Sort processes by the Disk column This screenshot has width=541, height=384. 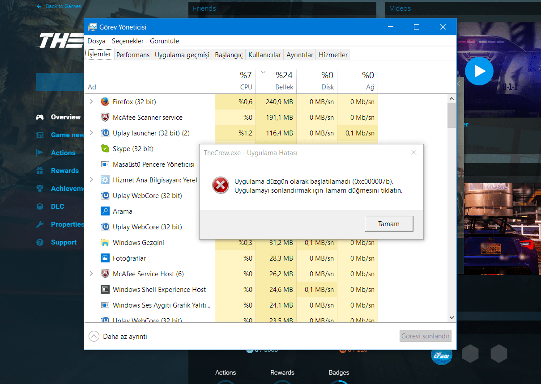point(316,81)
